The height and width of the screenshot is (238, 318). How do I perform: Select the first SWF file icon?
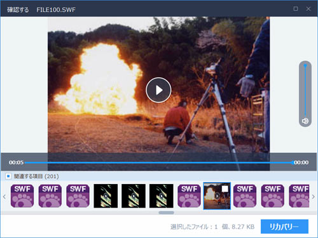point(22,196)
